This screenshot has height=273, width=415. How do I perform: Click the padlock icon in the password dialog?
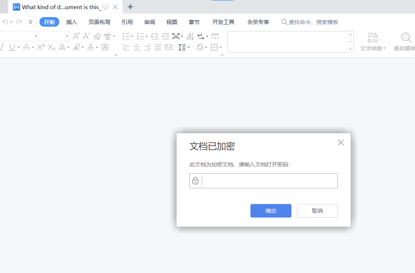pos(195,181)
